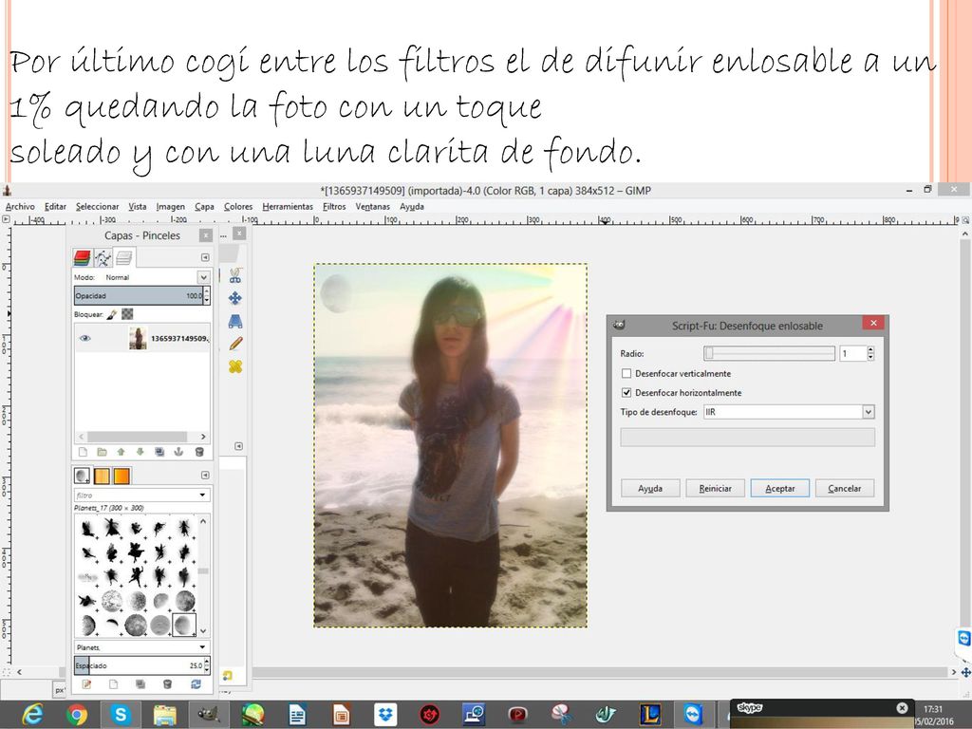This screenshot has height=729, width=972.
Task: Open the Editar menu
Action: pos(55,206)
